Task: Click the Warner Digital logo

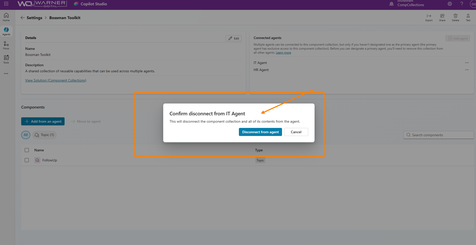Action: 42,4
